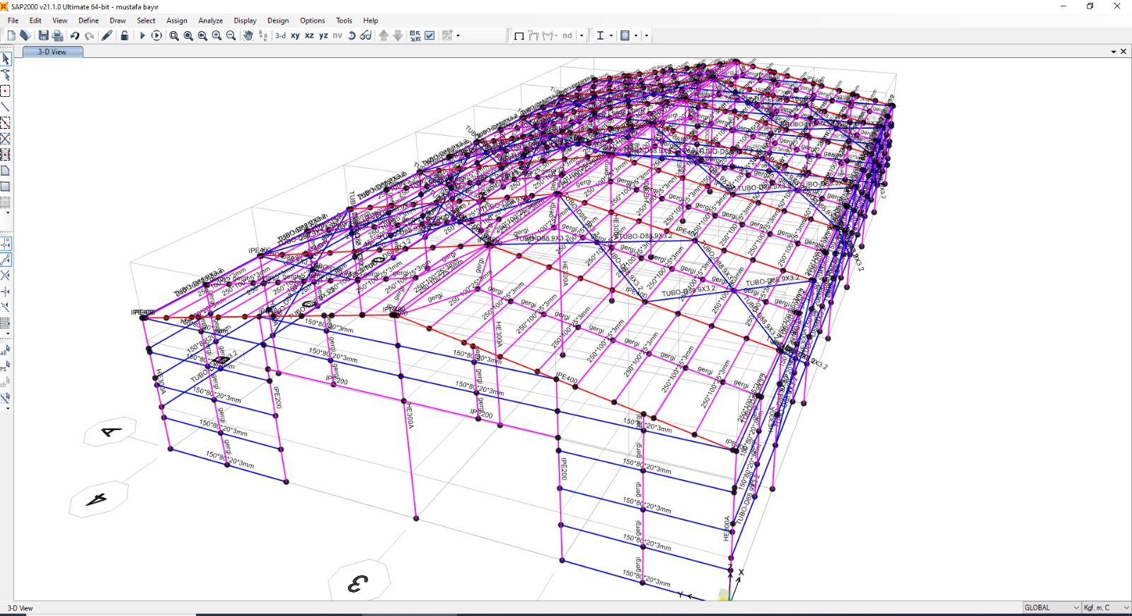Click the Save model icon
The image size is (1132, 616).
[x=44, y=35]
